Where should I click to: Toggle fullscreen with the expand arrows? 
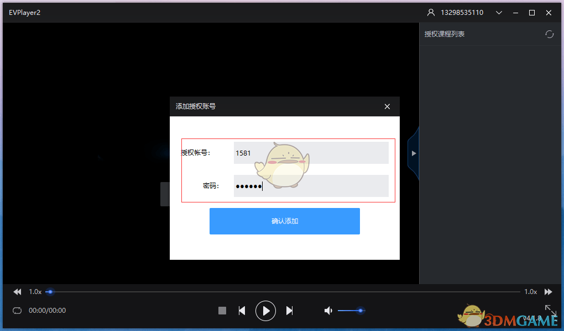(x=550, y=311)
